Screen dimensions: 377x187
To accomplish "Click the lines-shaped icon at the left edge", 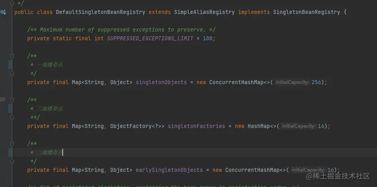I will click(x=3, y=99).
